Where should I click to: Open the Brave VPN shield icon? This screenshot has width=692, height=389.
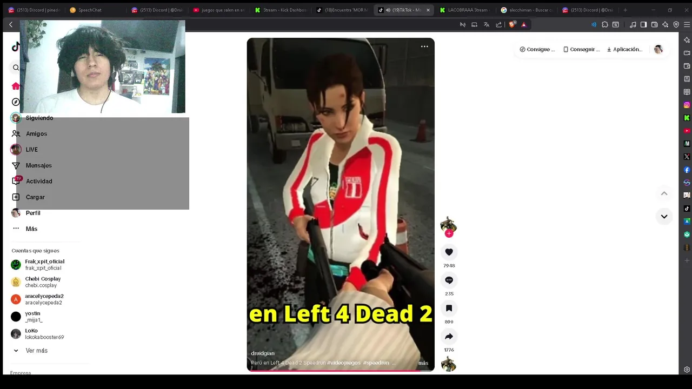676,24
